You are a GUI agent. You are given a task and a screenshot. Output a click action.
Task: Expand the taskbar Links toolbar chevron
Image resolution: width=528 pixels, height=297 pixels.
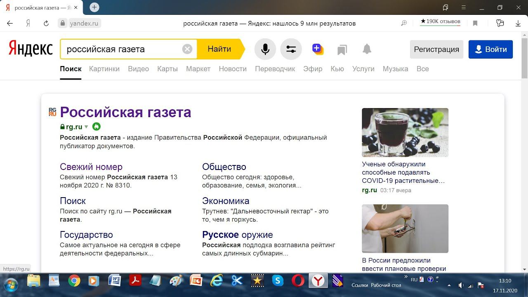[406, 277]
